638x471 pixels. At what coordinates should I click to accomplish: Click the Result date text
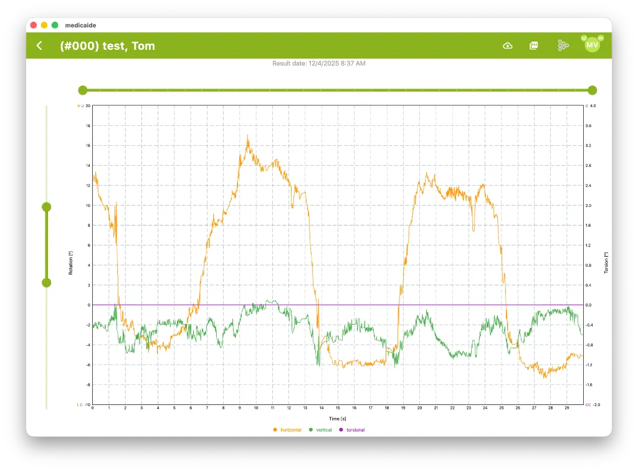318,64
